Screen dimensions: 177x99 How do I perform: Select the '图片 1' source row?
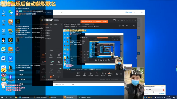pos(51,36)
